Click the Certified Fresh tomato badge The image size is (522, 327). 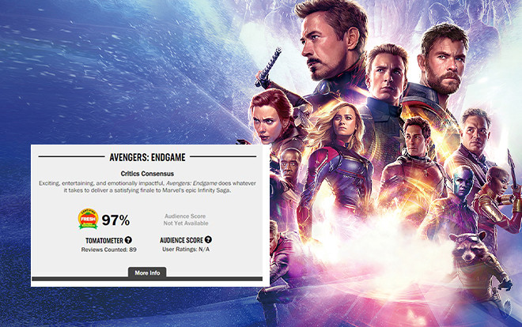tap(89, 219)
